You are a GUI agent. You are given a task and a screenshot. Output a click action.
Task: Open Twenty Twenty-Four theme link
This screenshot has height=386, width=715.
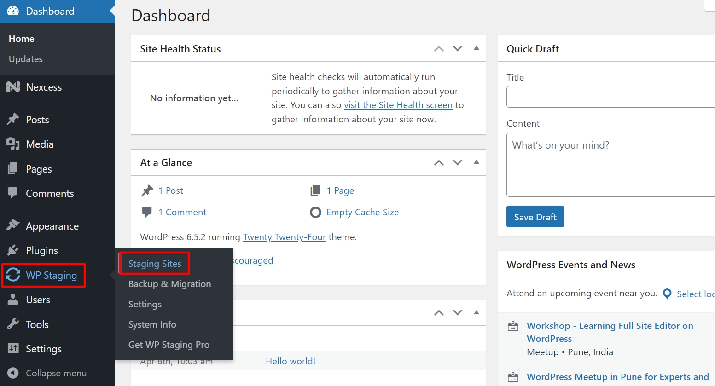click(x=284, y=237)
